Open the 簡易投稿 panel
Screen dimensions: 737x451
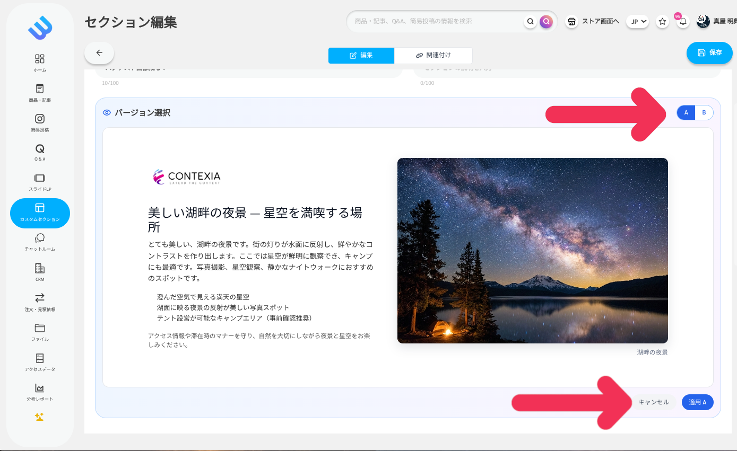(40, 122)
